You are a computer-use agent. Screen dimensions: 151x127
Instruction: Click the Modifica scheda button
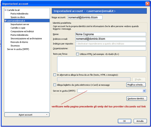point(136,85)
